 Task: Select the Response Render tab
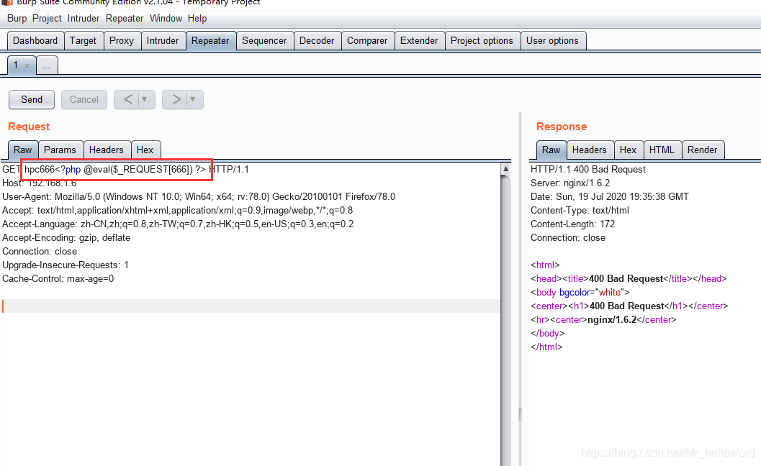pos(702,150)
